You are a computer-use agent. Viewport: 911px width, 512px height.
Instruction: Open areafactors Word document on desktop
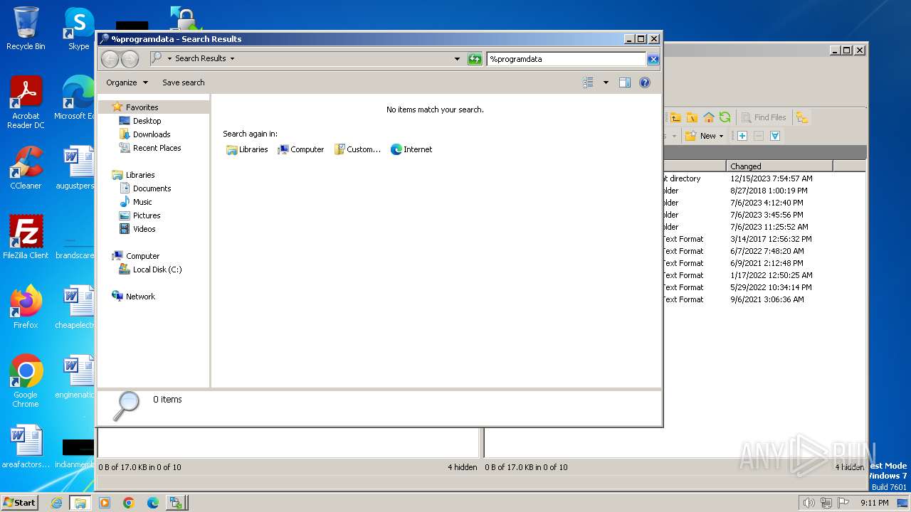(26, 447)
